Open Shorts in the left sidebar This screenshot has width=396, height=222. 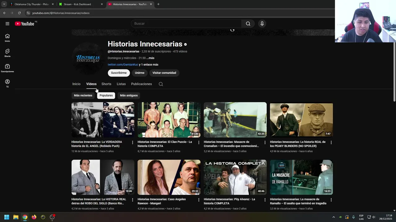click(x=7, y=53)
